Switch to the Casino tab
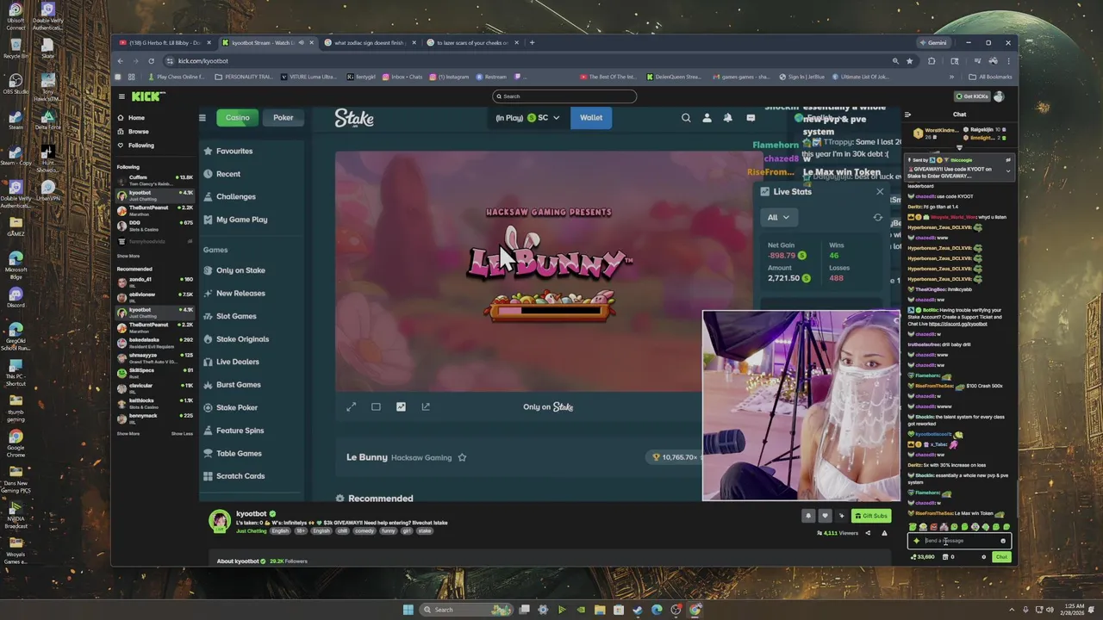 pos(238,118)
